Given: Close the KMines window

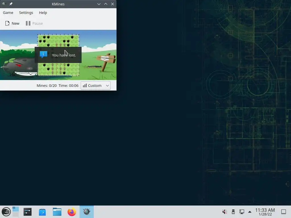Looking at the screenshot, I should point(113,4).
